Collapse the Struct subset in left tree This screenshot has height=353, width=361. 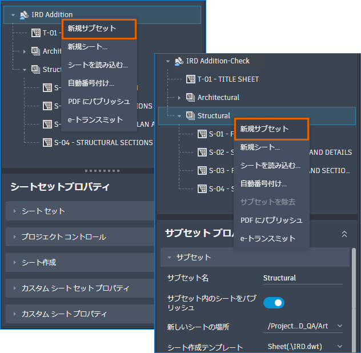(25, 70)
